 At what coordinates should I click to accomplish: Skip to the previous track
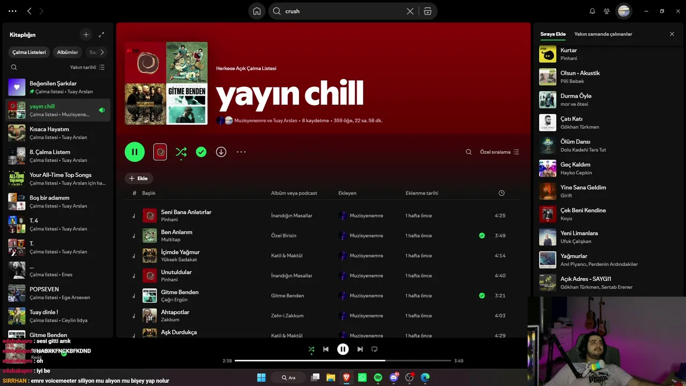click(326, 350)
